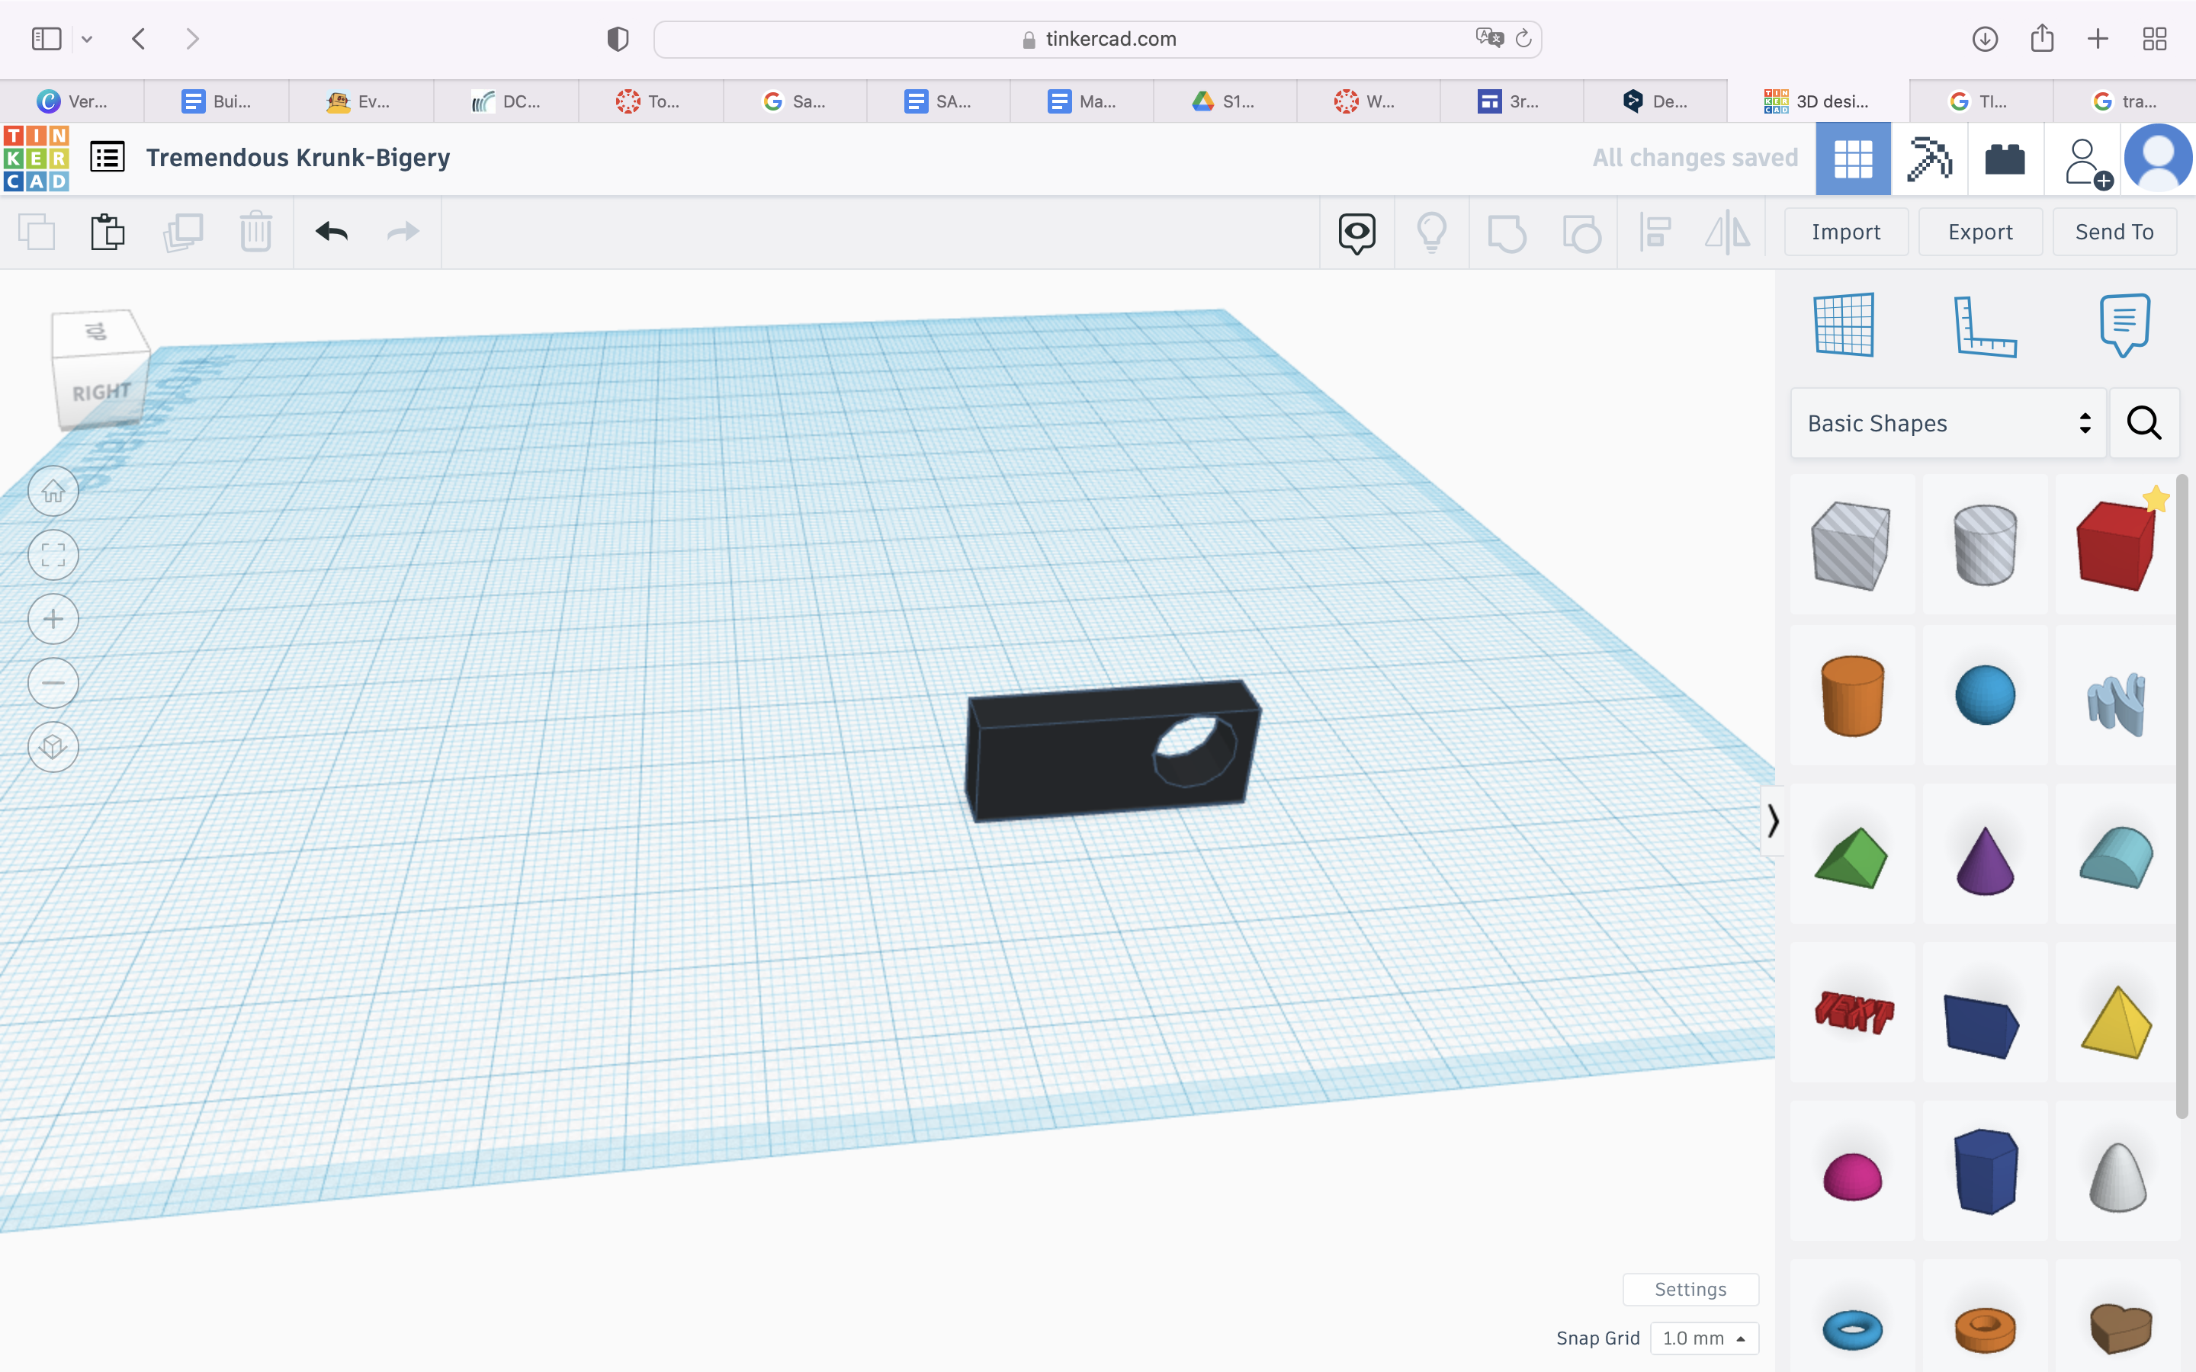Click the Mirror tool icon
2196x1372 pixels.
click(x=1727, y=232)
